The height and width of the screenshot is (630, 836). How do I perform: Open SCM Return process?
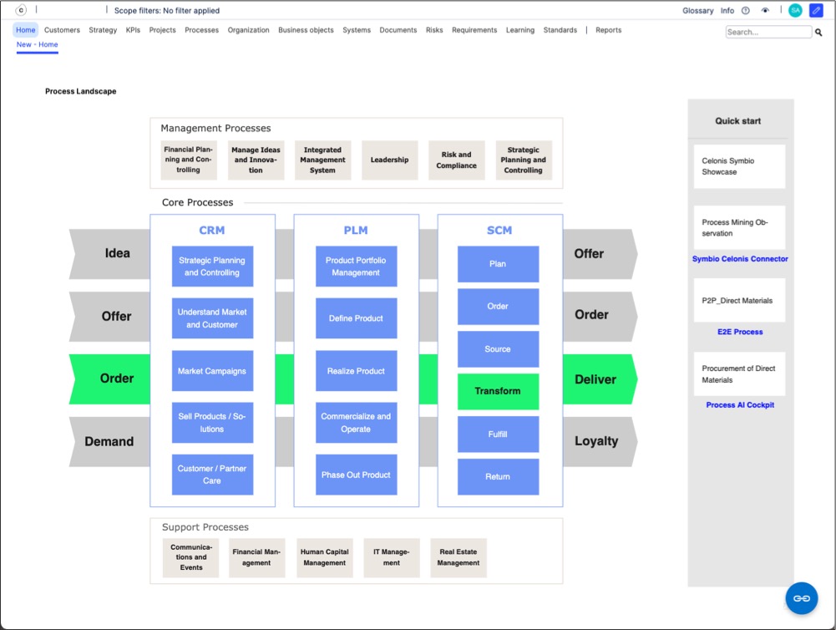(x=498, y=477)
